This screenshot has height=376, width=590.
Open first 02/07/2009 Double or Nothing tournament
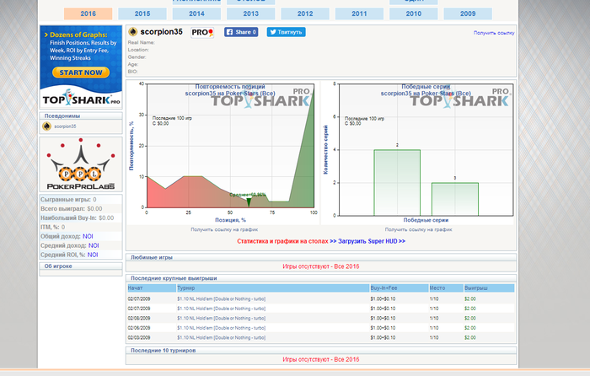pos(221,298)
